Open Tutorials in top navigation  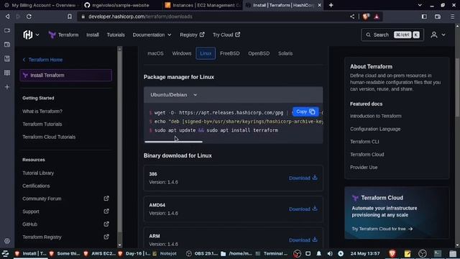(116, 35)
